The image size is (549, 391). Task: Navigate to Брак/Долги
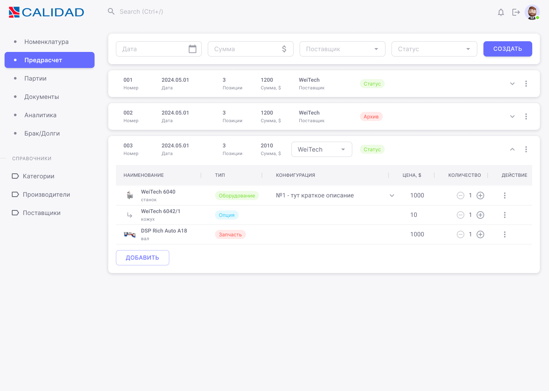coord(50,133)
